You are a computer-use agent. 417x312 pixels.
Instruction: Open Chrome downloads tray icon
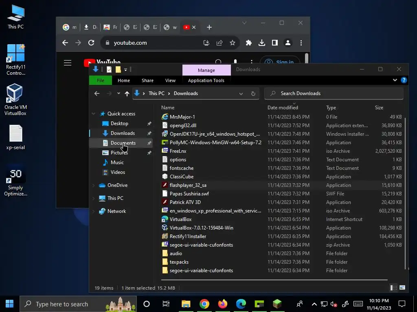tap(262, 43)
